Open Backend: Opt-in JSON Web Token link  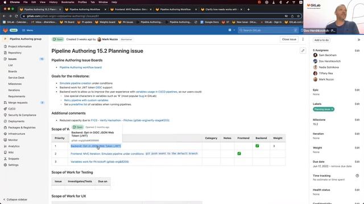[96, 146]
